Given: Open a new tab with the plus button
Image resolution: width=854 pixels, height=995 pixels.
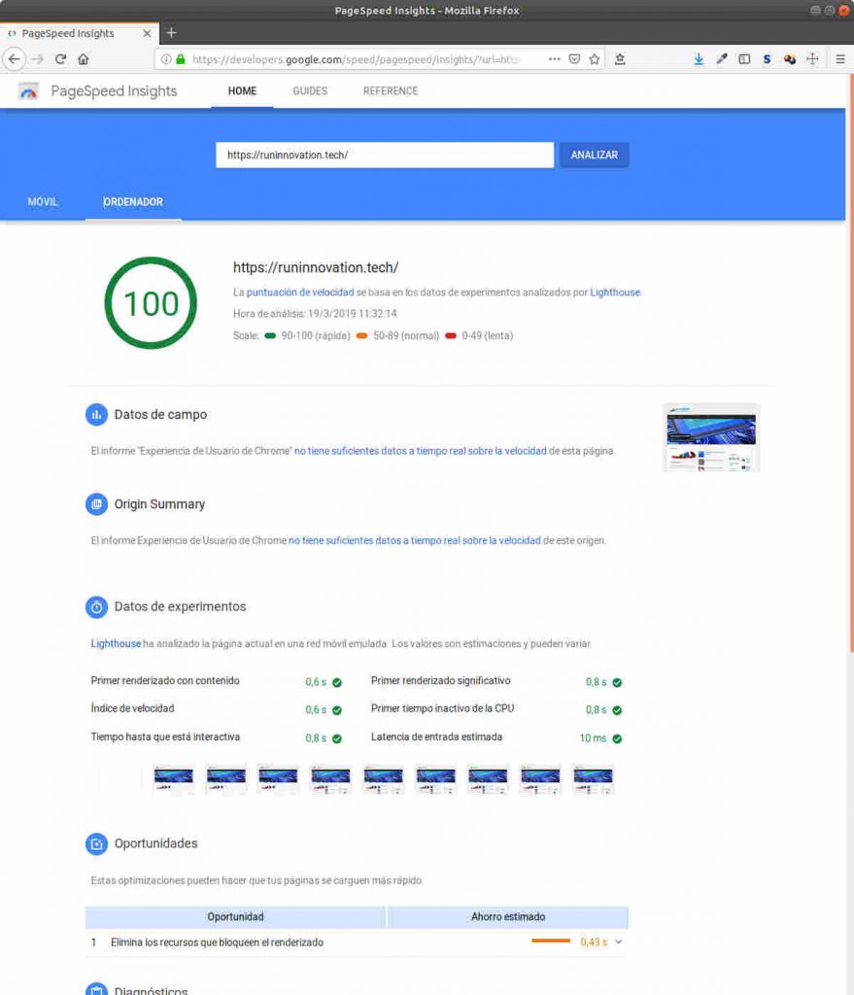Looking at the screenshot, I should (x=171, y=33).
